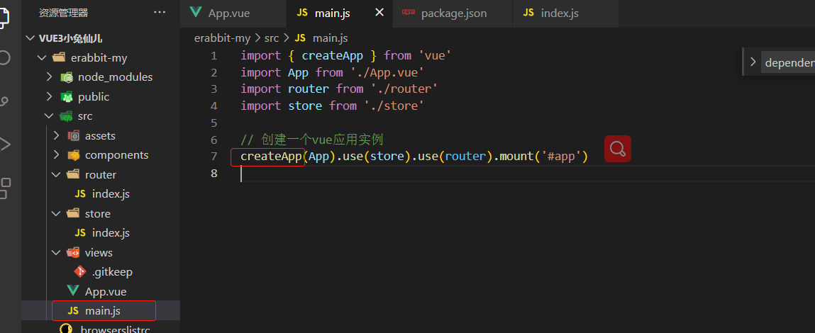Image resolution: width=815 pixels, height=333 pixels.
Task: Click the components folder icon
Action: click(73, 155)
